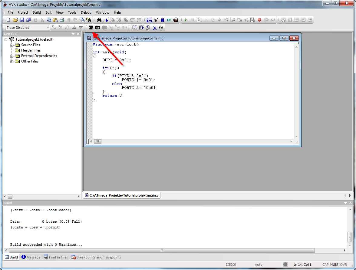Toggle breakpoint with the red circle icon
Screen dimensions: 356x270
tap(259, 20)
